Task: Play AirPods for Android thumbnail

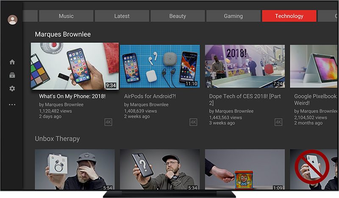Action: (x=160, y=66)
